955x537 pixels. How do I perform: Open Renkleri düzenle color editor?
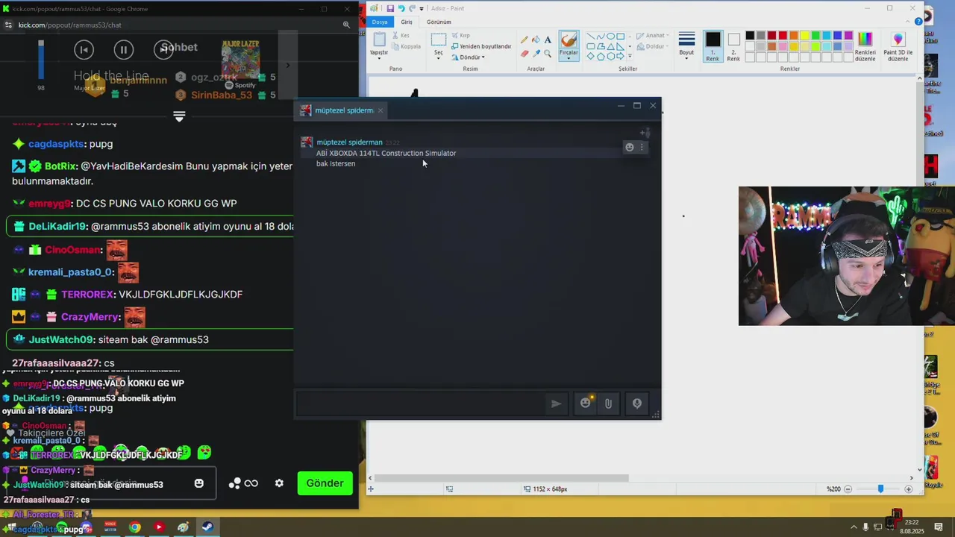[865, 45]
